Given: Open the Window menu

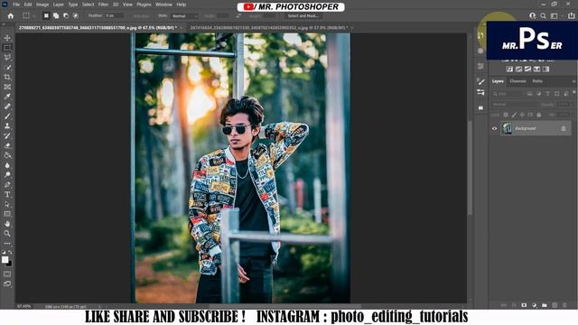Looking at the screenshot, I should click(x=163, y=5).
